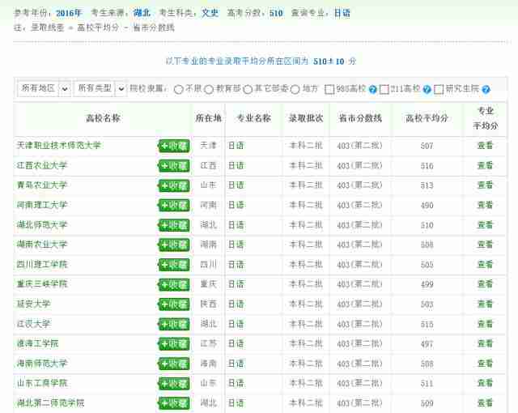Click +收藏 next to 重庆三峡学院
Image resolution: width=518 pixels, height=413 pixels.
tap(174, 284)
